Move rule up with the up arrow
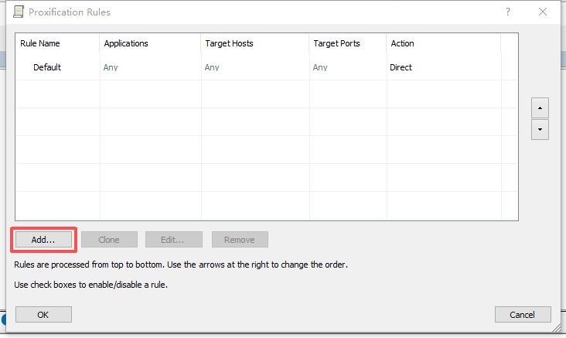Image resolution: width=566 pixels, height=338 pixels. [540, 107]
